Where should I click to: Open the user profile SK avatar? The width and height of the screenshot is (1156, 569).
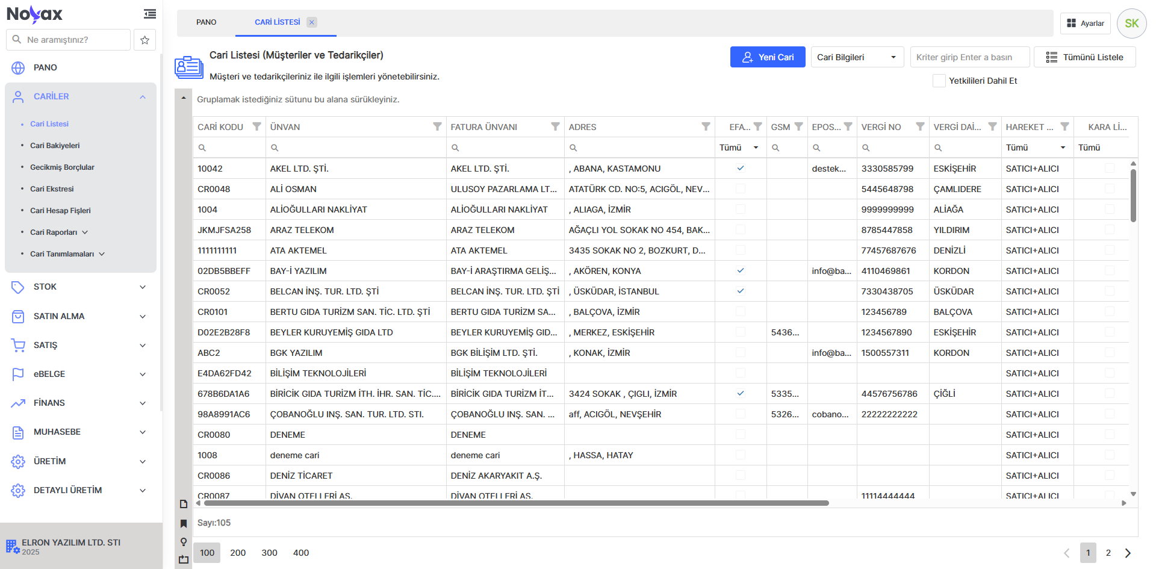tap(1131, 23)
